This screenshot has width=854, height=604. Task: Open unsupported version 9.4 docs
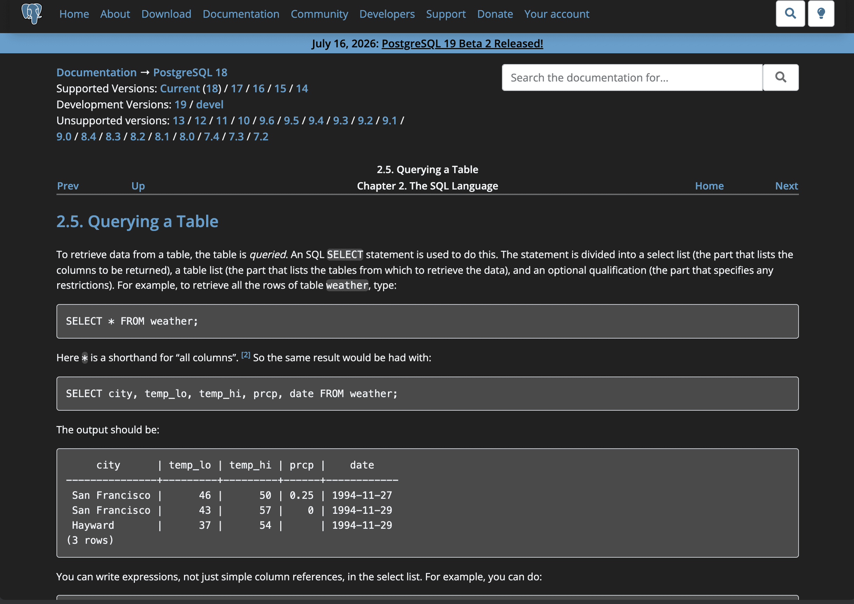[316, 120]
